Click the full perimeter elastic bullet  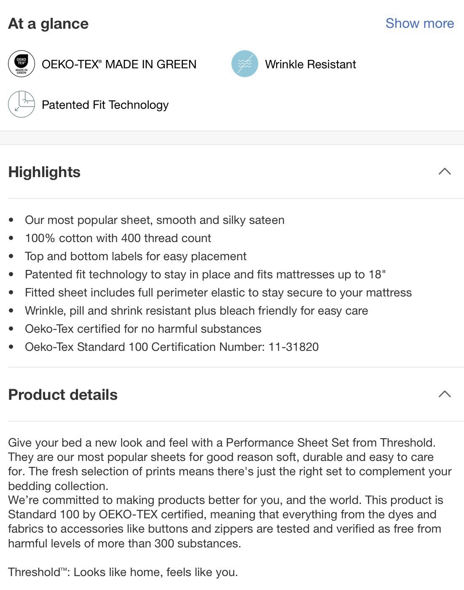pyautogui.click(x=218, y=293)
